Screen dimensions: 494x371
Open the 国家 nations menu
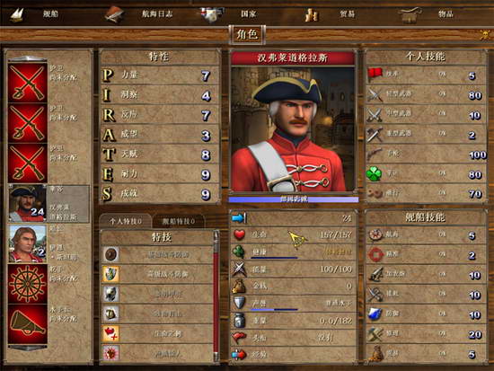pos(229,13)
